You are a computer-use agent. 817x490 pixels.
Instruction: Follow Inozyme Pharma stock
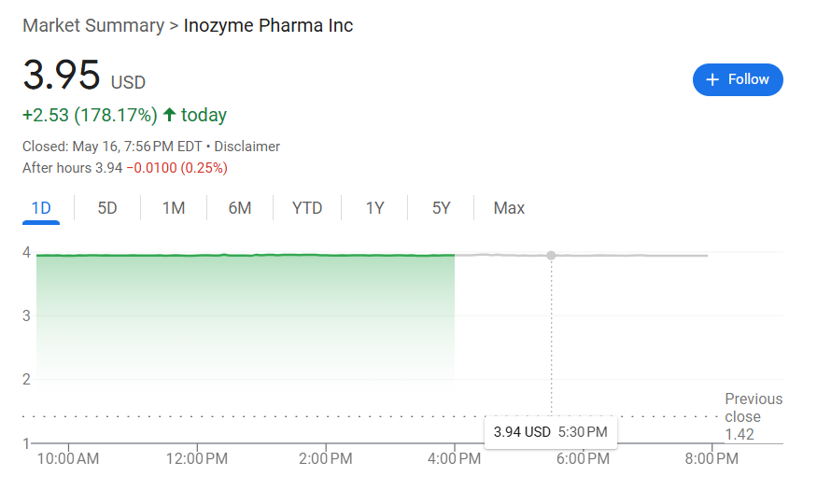pos(738,79)
